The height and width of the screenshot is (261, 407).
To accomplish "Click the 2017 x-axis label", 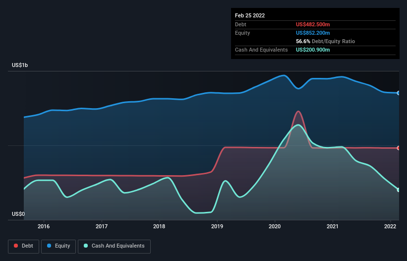I will (102, 226).
